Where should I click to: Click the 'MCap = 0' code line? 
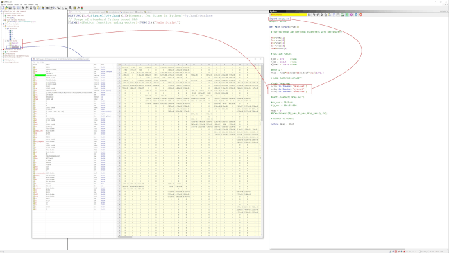click(x=276, y=110)
